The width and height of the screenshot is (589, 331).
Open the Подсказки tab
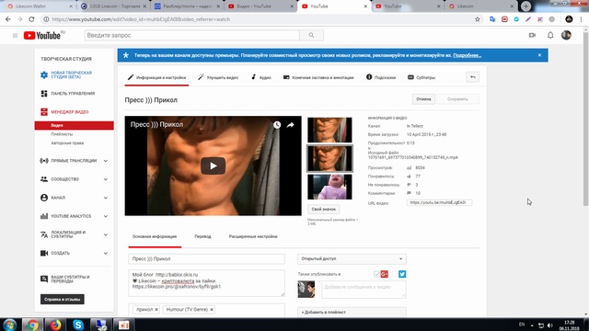(x=381, y=77)
